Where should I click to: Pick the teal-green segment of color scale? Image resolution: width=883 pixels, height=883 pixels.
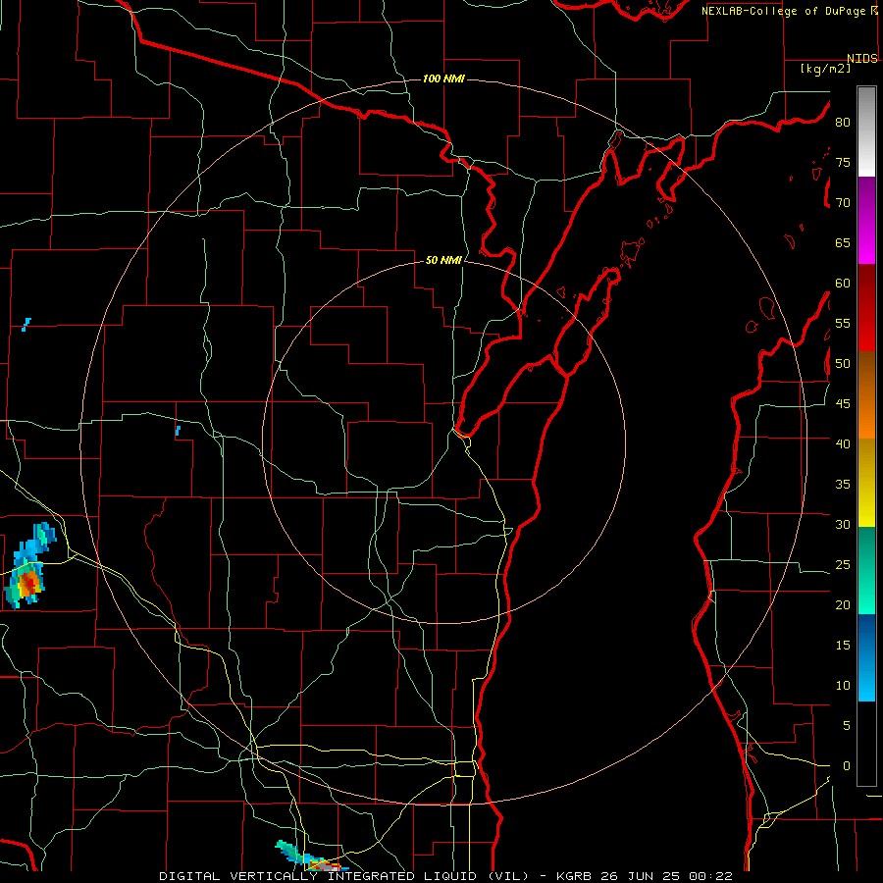click(x=866, y=570)
